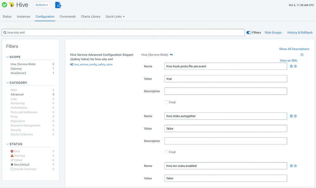Click Show All Descriptions

[x=294, y=49]
